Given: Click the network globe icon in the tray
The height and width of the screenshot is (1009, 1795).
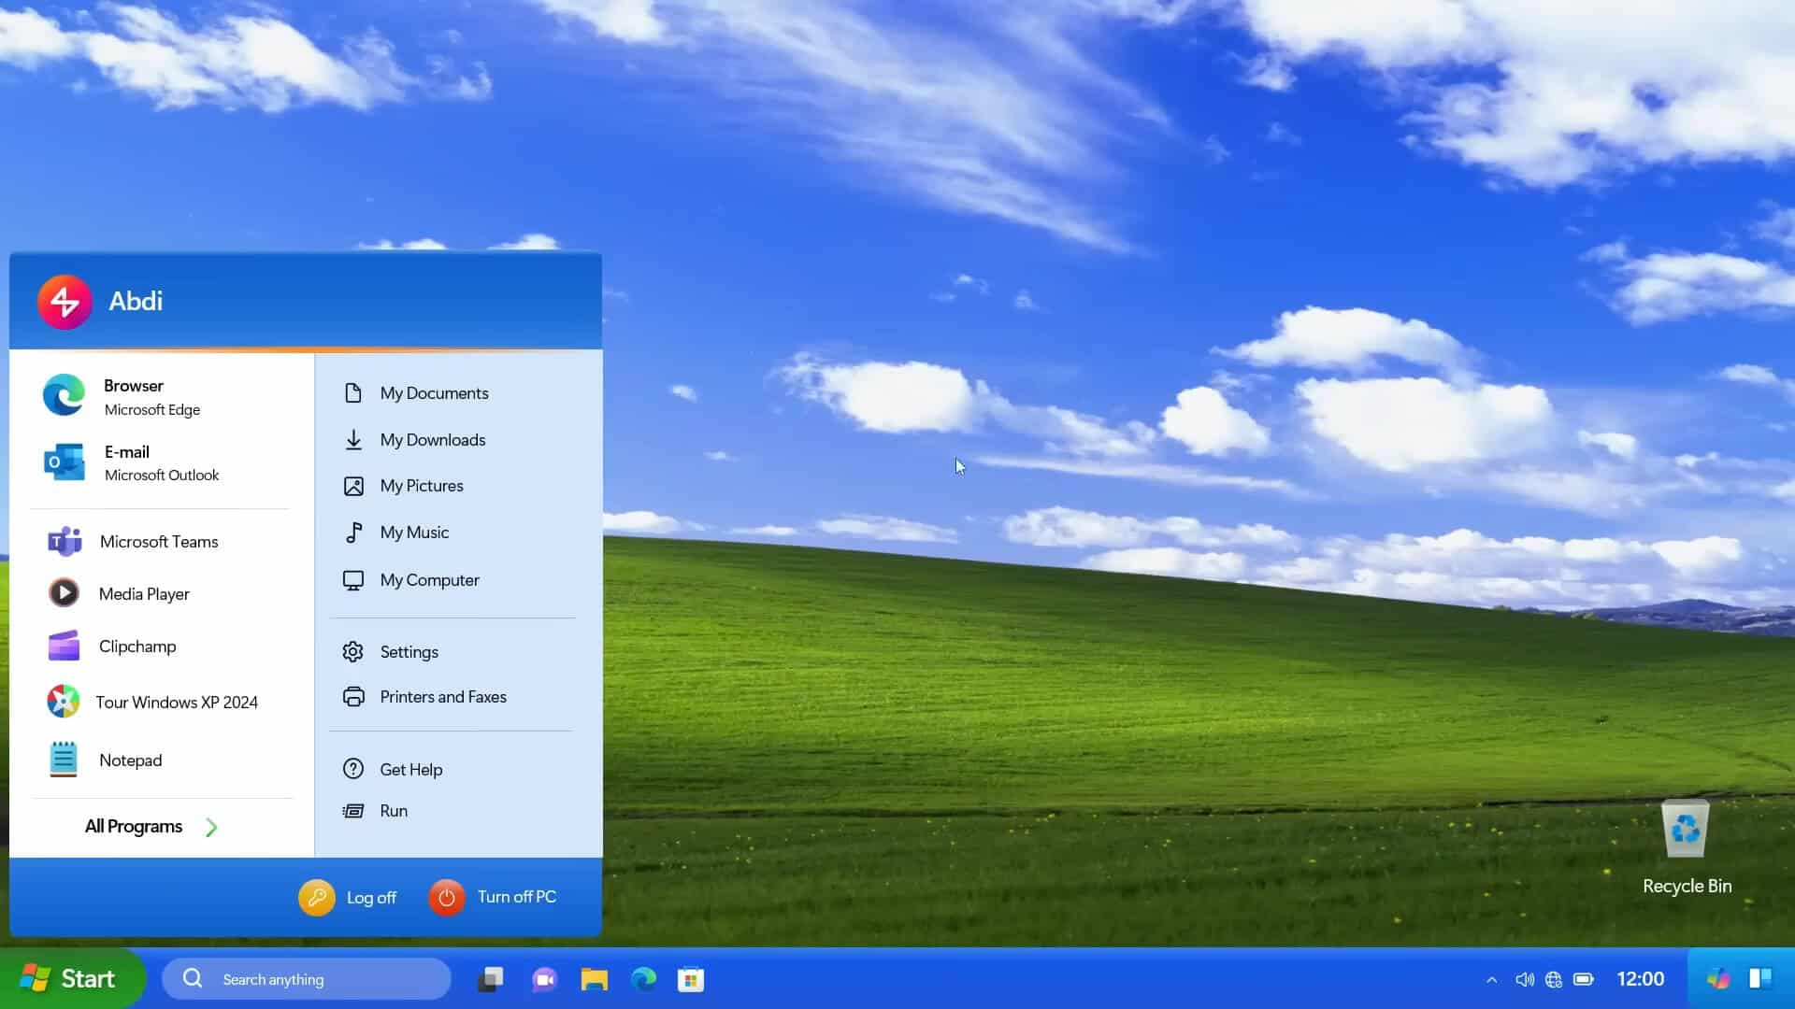Looking at the screenshot, I should tap(1554, 978).
